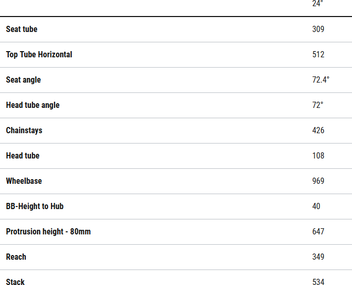Select the Stack row label
The height and width of the screenshot is (285, 352).
(x=15, y=282)
